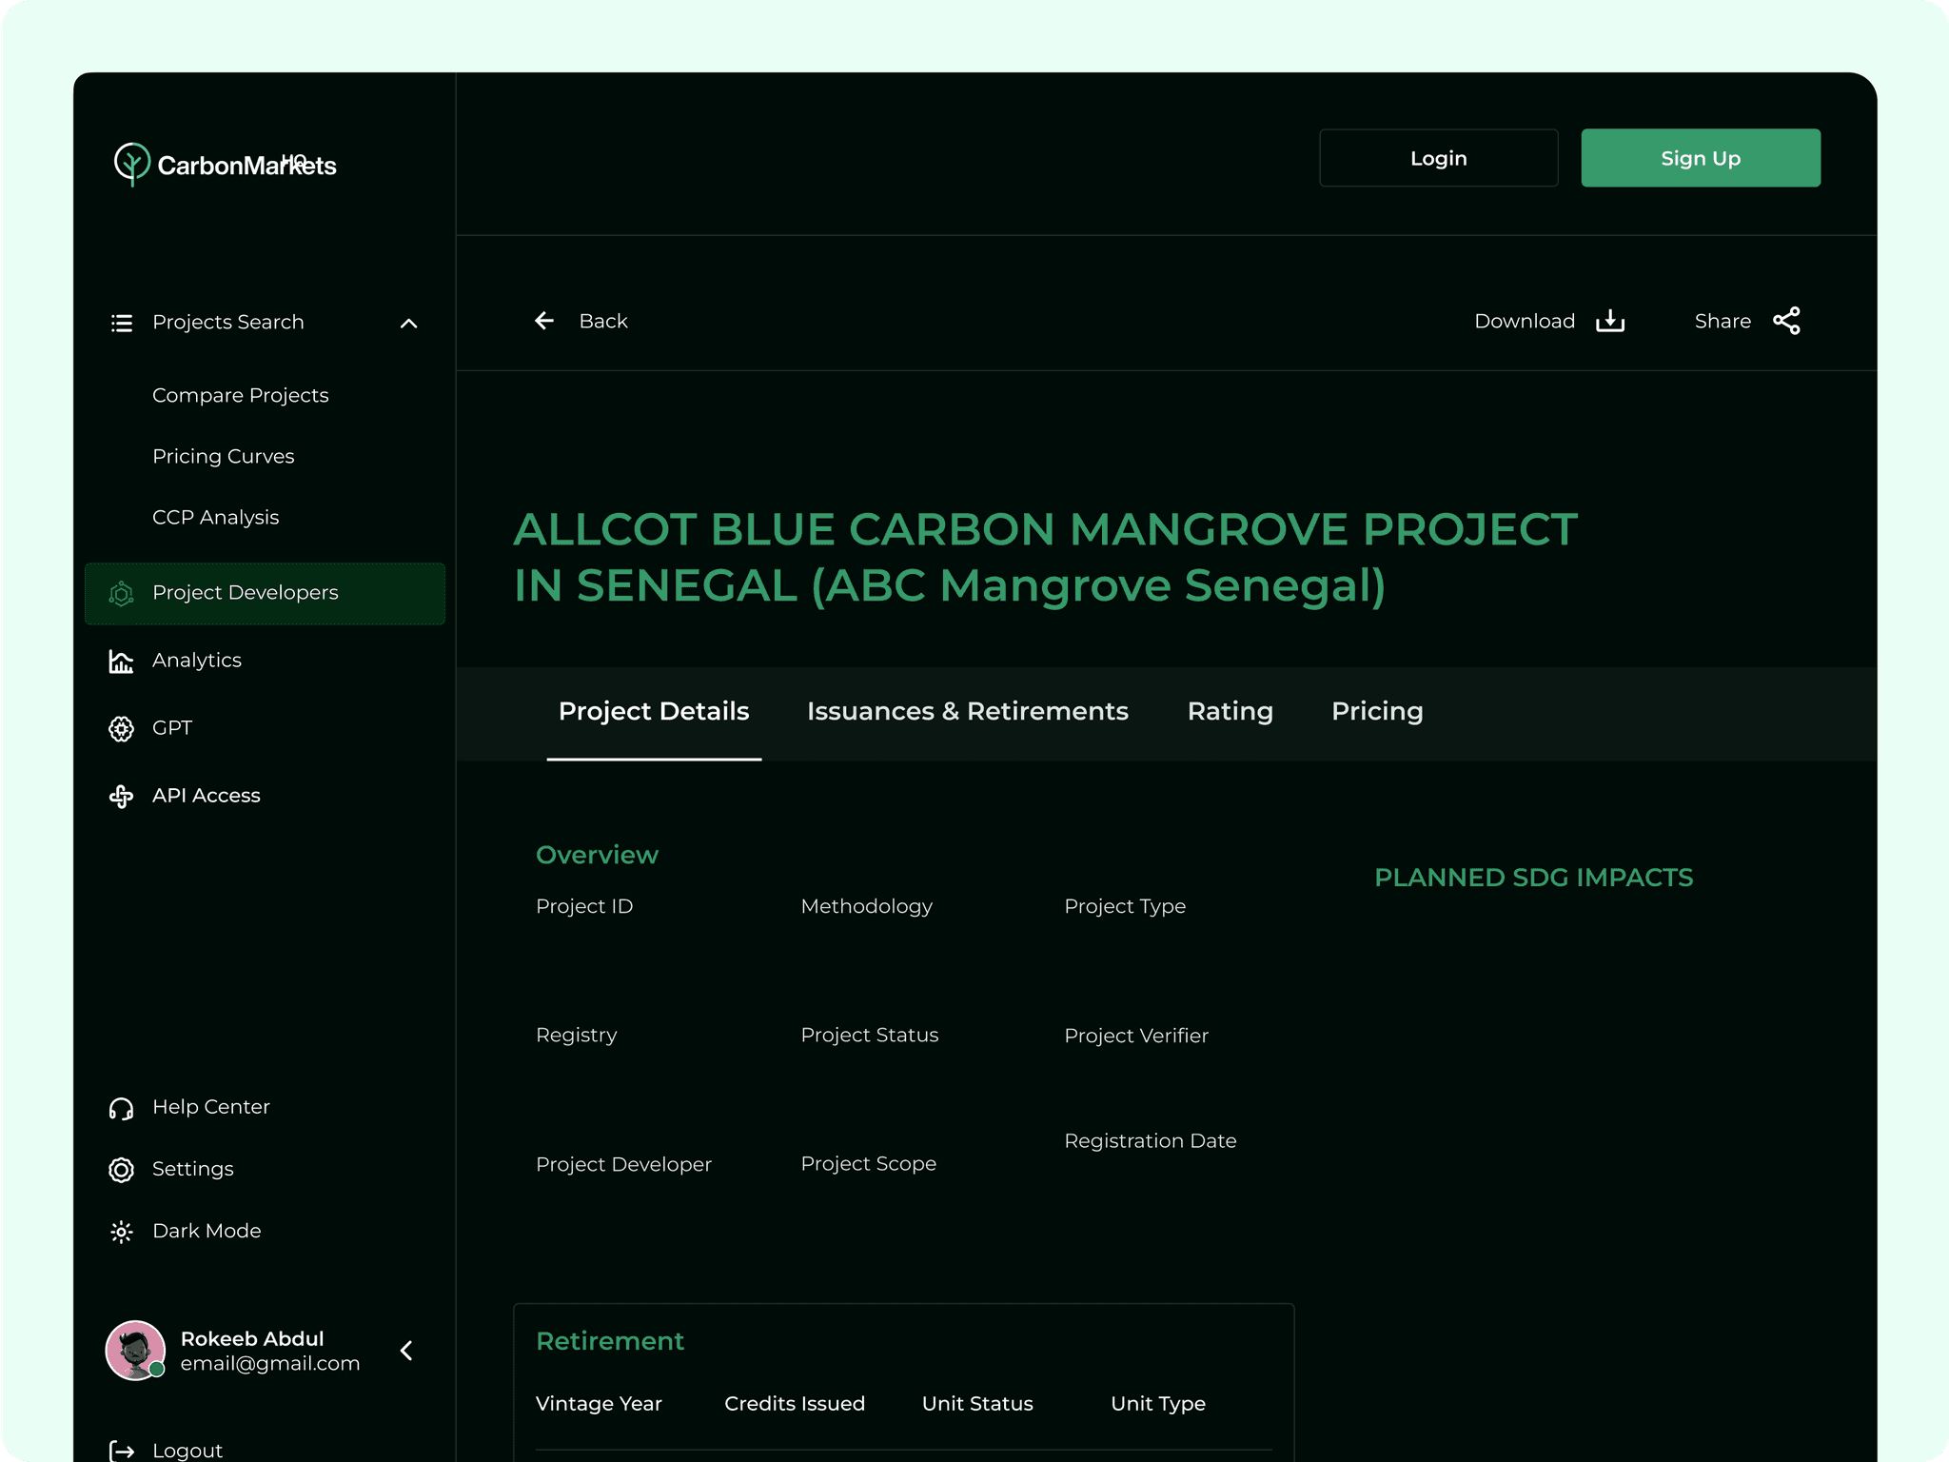Viewport: 1949px width, 1462px height.
Task: Click the back arrow icon
Action: (544, 322)
